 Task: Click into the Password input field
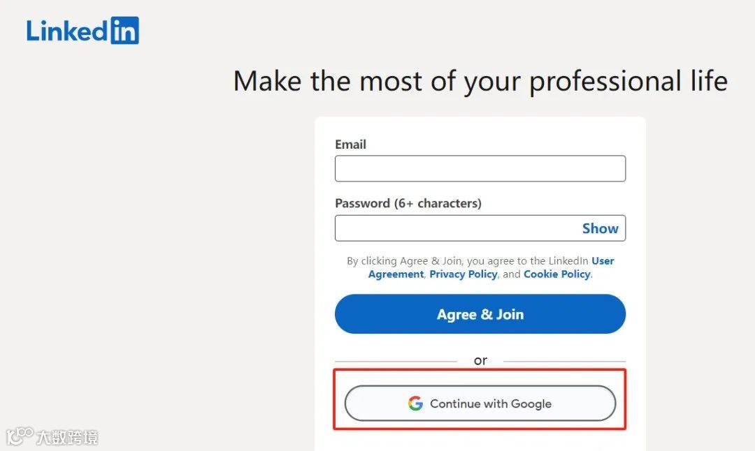point(454,228)
